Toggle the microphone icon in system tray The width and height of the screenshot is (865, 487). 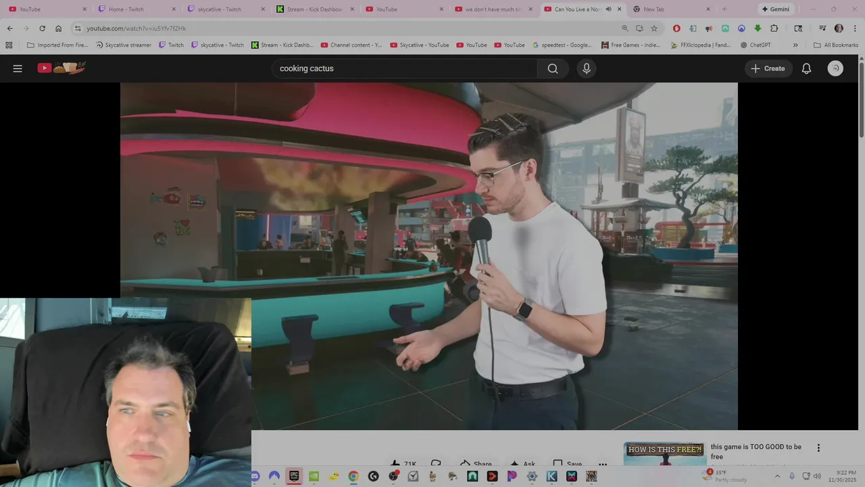click(791, 476)
